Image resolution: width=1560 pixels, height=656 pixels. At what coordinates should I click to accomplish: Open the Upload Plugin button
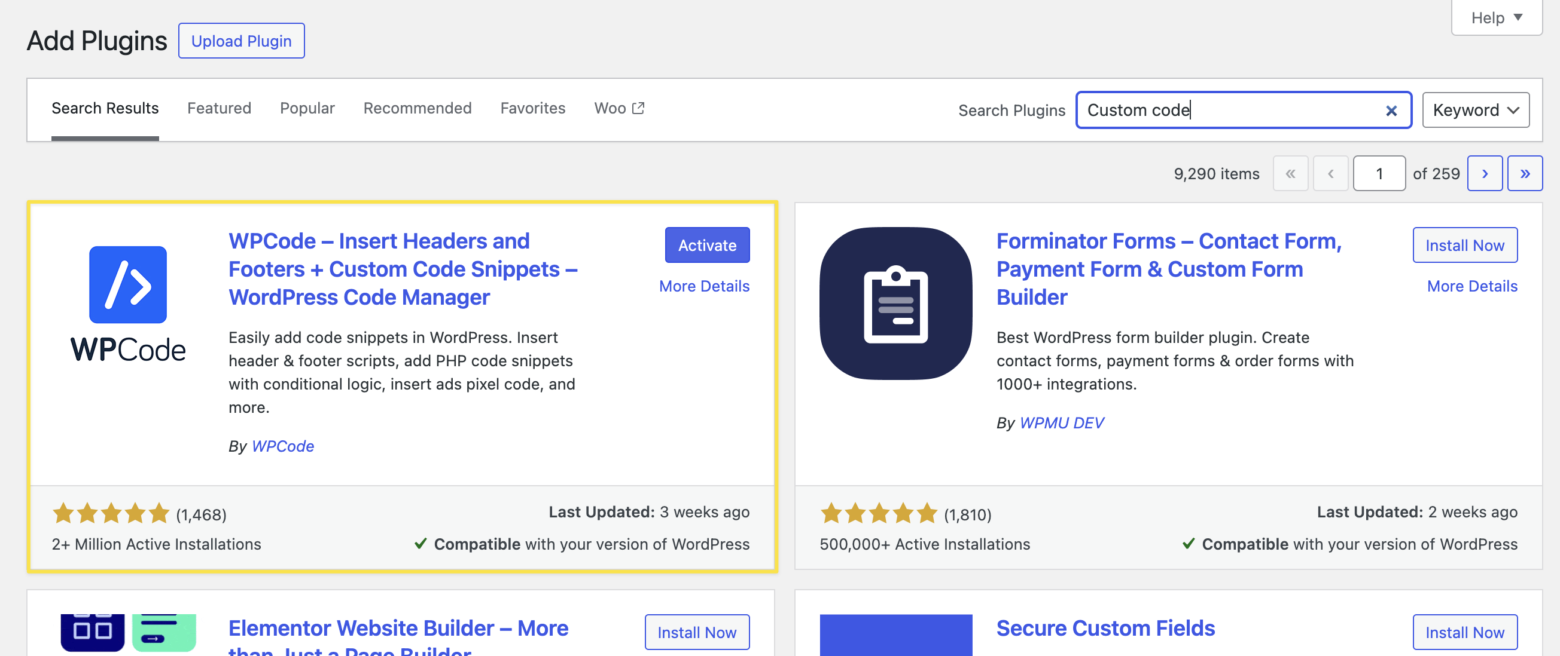point(241,41)
